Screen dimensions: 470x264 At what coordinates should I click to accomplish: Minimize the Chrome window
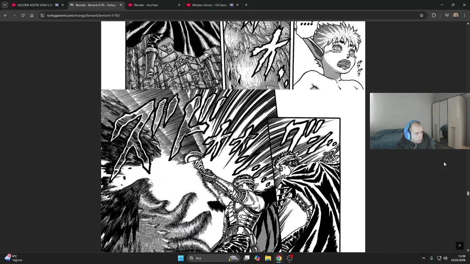[x=442, y=5]
